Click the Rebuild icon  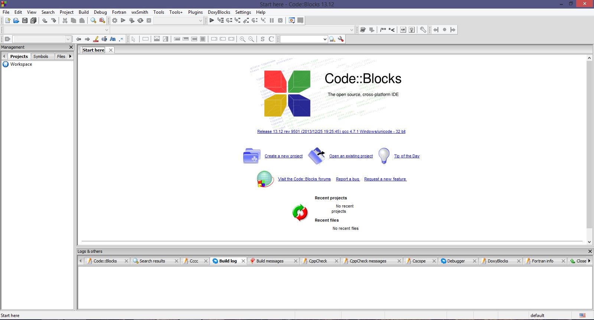point(140,20)
